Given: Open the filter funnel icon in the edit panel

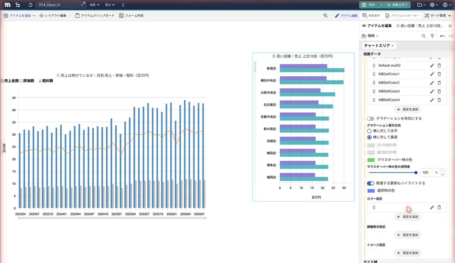Looking at the screenshot, I should (432, 36).
